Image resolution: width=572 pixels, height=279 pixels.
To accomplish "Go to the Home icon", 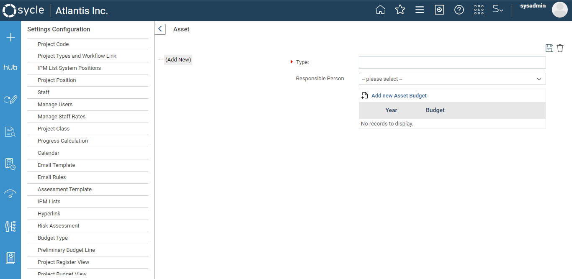I will click(x=380, y=10).
